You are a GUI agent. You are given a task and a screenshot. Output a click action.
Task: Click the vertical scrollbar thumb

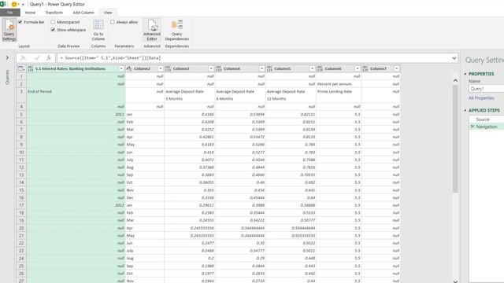(455, 138)
